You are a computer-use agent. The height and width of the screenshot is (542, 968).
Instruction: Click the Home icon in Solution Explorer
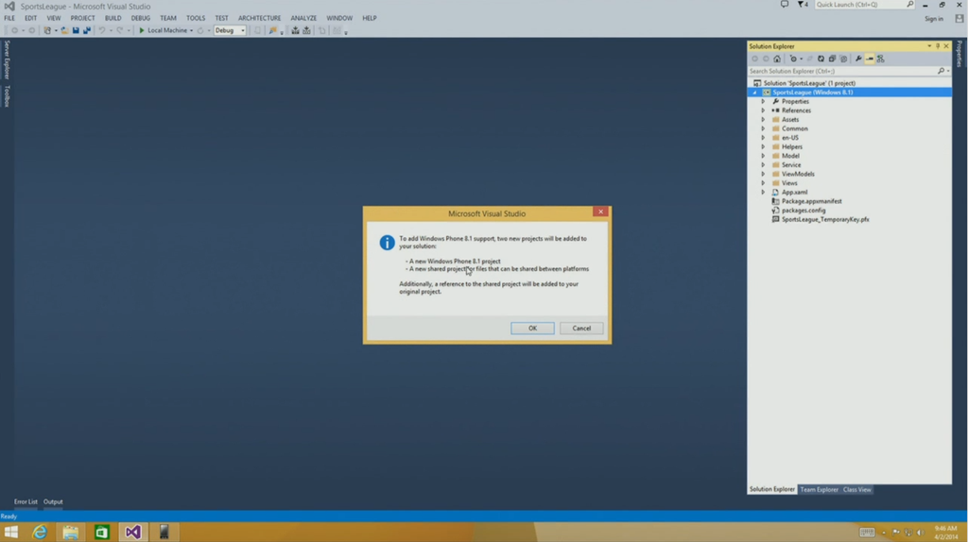[777, 59]
